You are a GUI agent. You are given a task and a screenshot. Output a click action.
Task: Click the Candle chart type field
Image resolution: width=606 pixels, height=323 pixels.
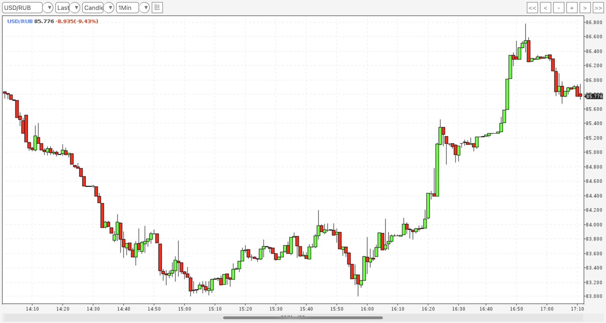click(x=93, y=8)
